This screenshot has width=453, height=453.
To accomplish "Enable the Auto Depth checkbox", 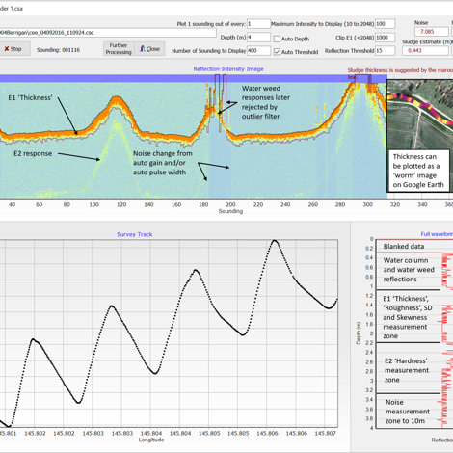I will click(277, 39).
